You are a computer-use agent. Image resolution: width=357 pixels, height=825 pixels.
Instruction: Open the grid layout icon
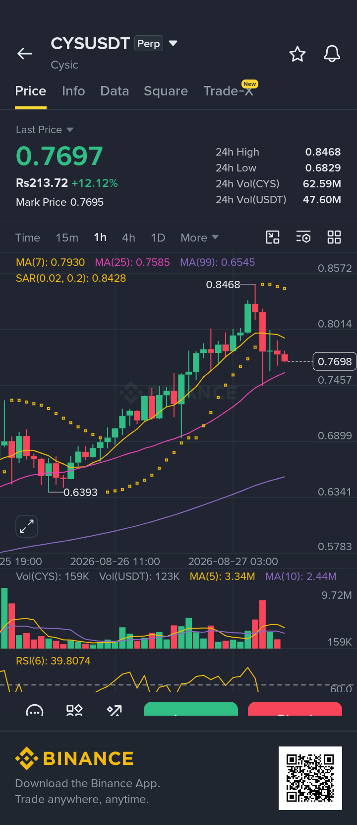coord(334,237)
